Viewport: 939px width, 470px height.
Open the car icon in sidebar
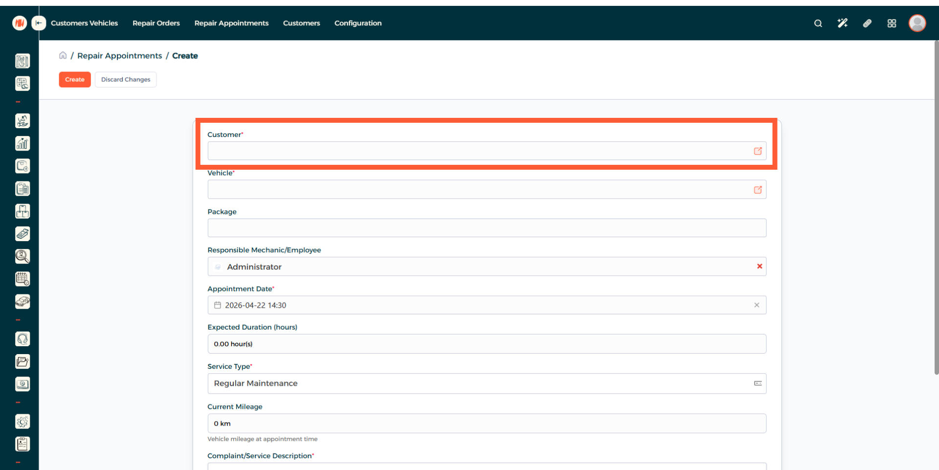click(x=22, y=301)
